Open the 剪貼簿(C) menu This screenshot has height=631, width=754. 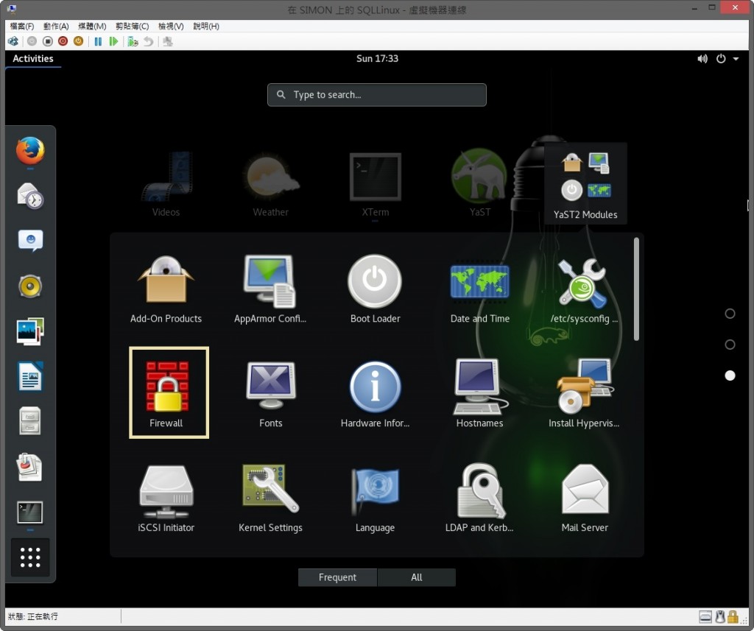[132, 26]
